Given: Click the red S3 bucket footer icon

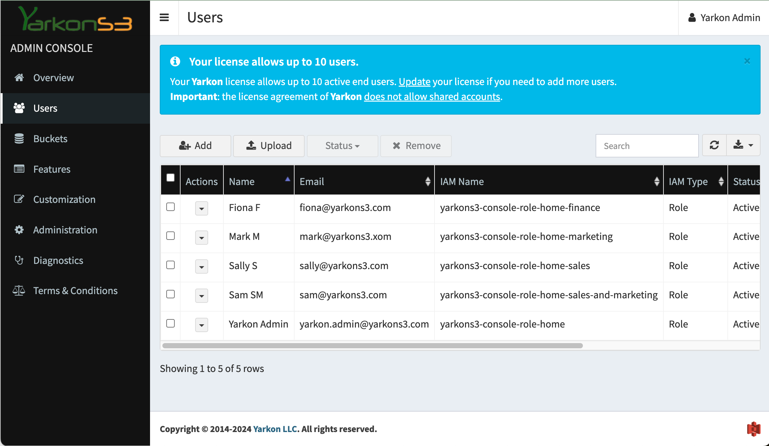Looking at the screenshot, I should [753, 429].
